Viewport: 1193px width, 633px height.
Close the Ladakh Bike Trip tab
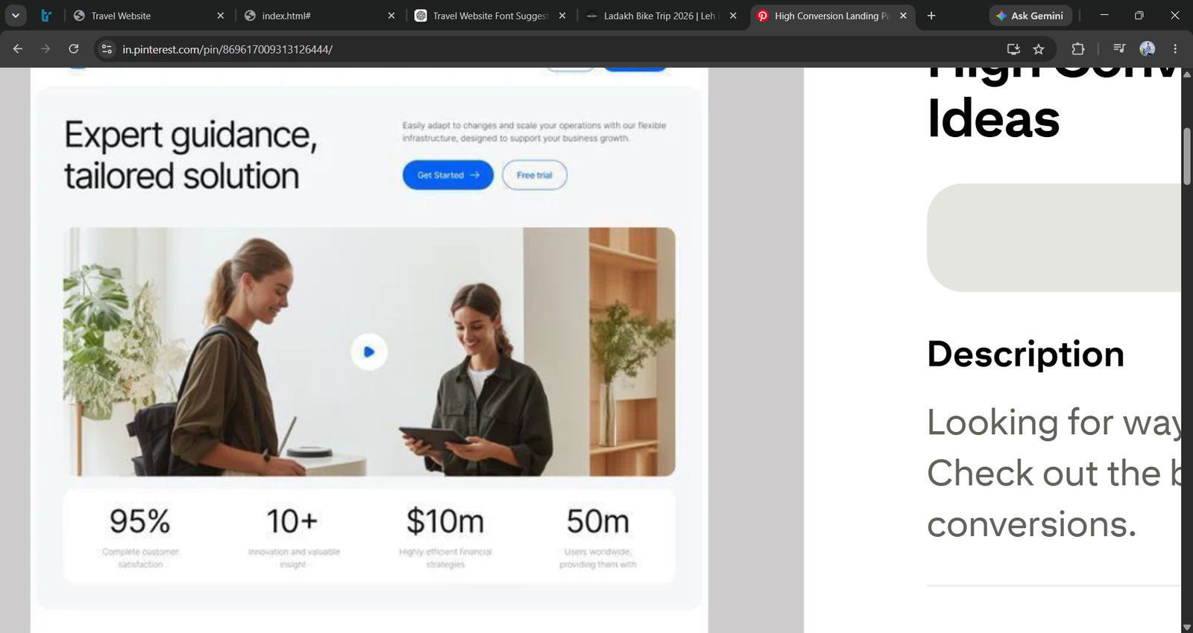pyautogui.click(x=733, y=16)
